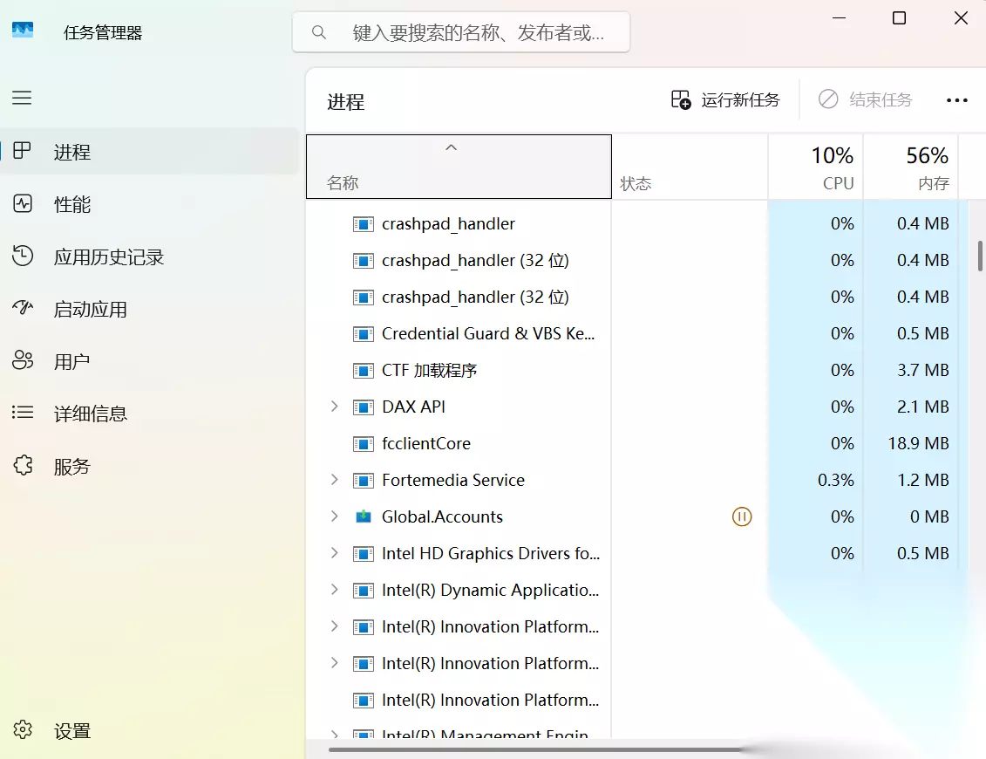Image resolution: width=986 pixels, height=759 pixels.
Task: Click the run new task icon
Action: coord(681,99)
